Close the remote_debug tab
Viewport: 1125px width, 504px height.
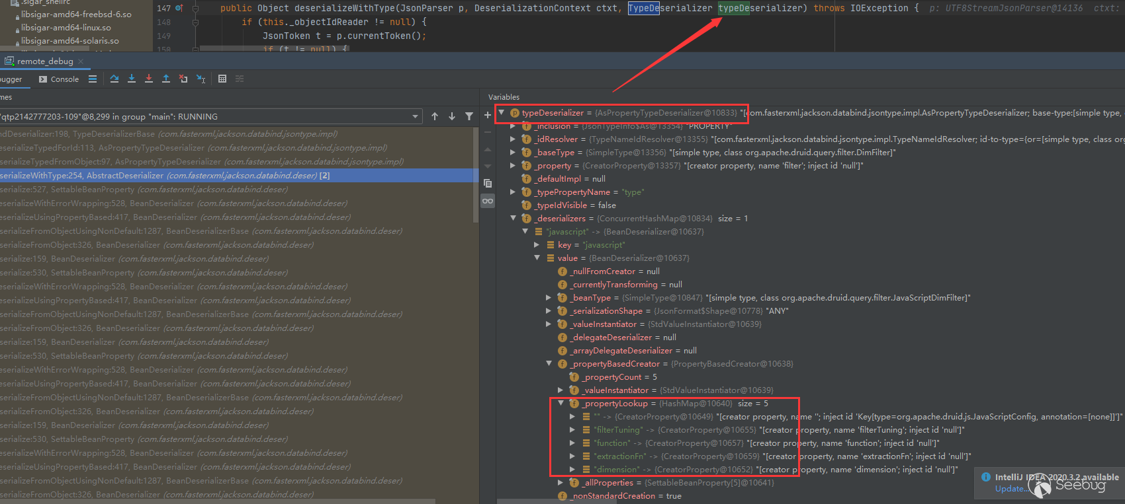coord(81,61)
